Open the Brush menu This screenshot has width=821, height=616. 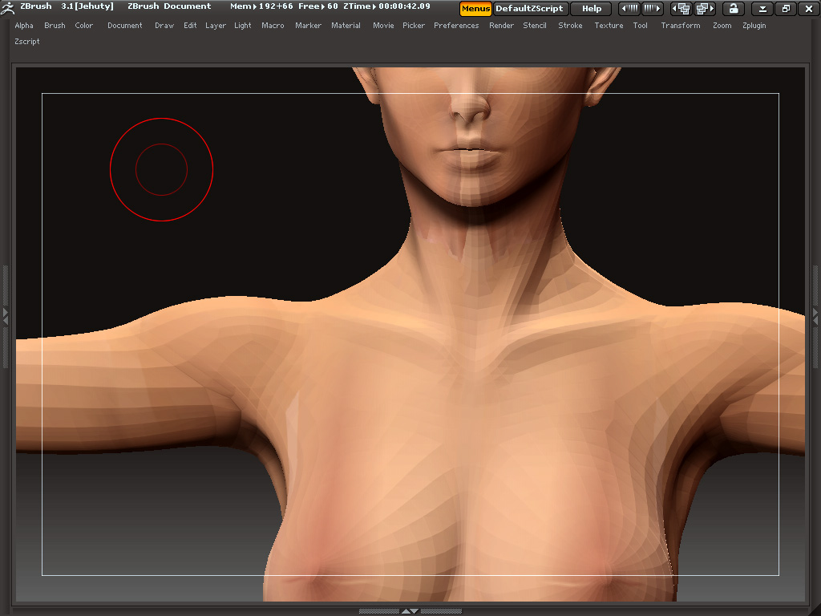tap(55, 26)
